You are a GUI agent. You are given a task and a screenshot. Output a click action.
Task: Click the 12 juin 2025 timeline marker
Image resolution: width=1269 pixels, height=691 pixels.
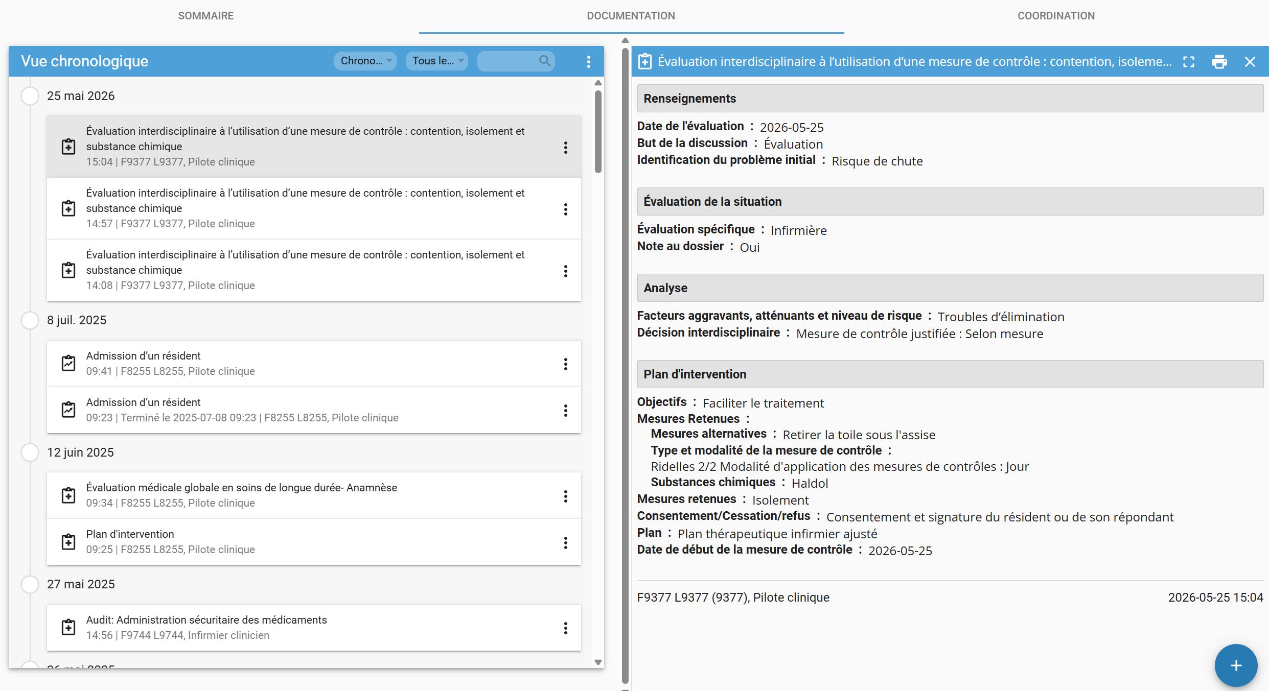click(x=30, y=452)
